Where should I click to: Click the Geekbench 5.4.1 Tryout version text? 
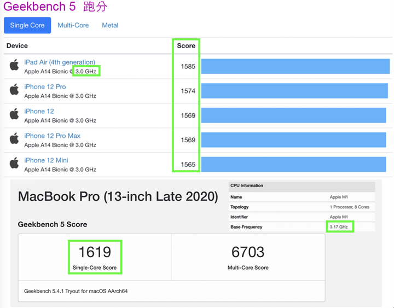tap(76, 291)
